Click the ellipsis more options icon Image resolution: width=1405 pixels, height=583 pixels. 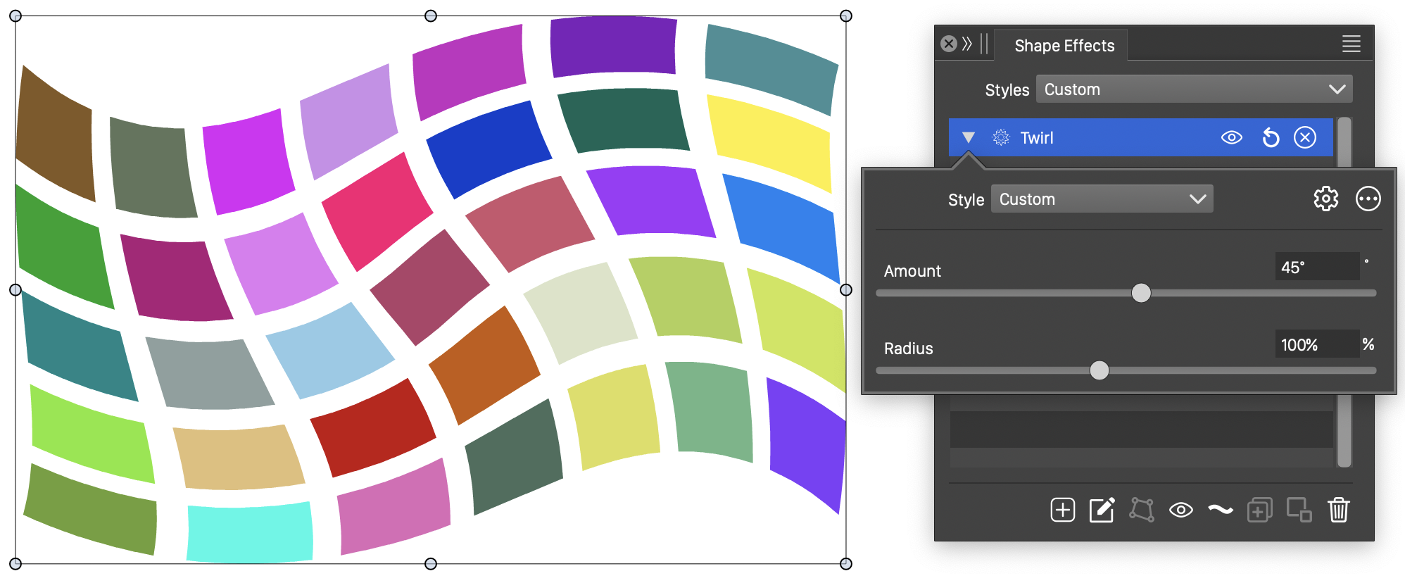[x=1368, y=199]
